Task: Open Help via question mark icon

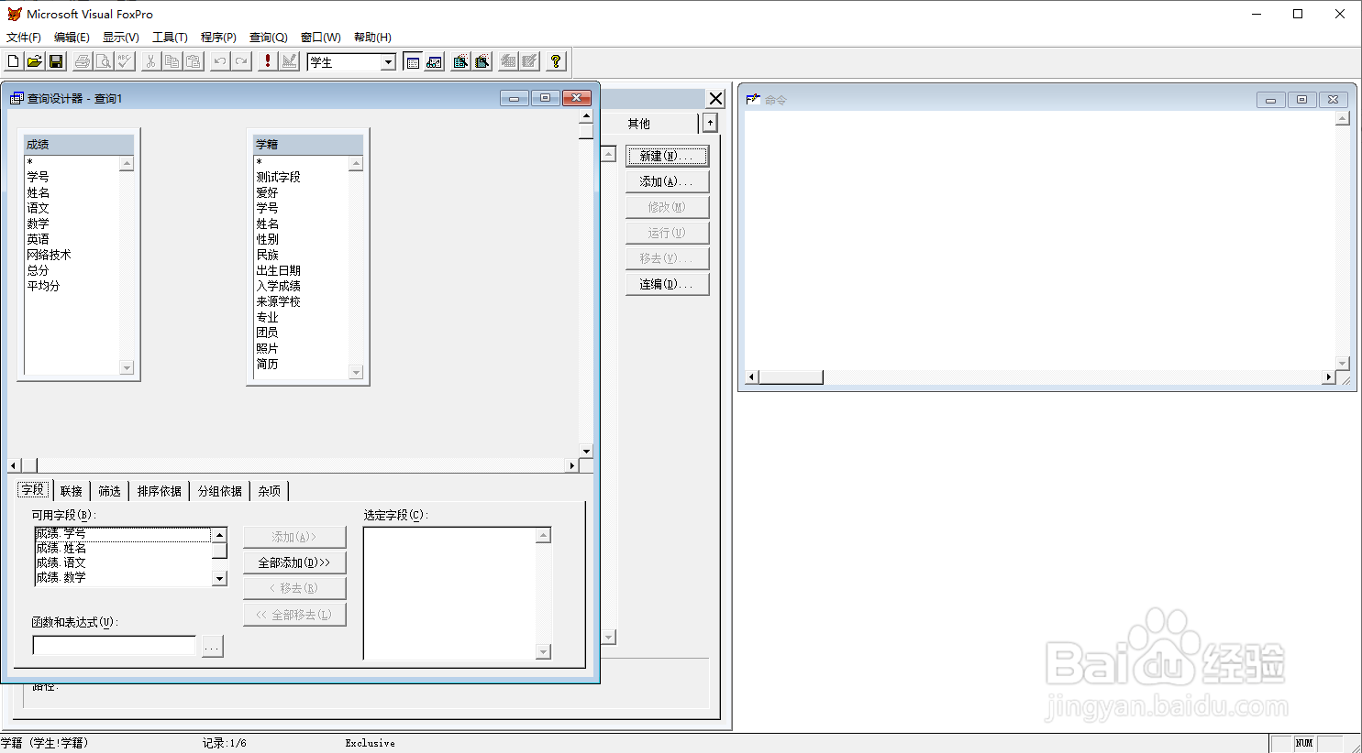Action: pyautogui.click(x=556, y=61)
